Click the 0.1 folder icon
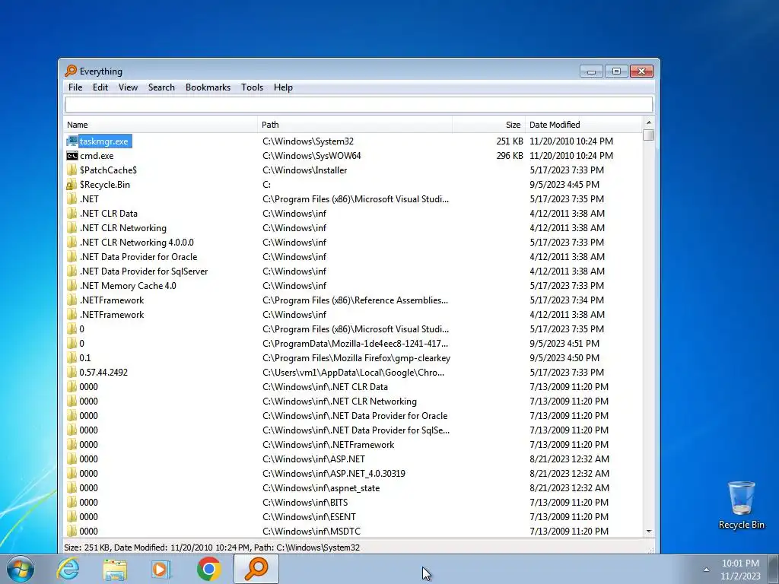The height and width of the screenshot is (584, 779). (x=72, y=358)
